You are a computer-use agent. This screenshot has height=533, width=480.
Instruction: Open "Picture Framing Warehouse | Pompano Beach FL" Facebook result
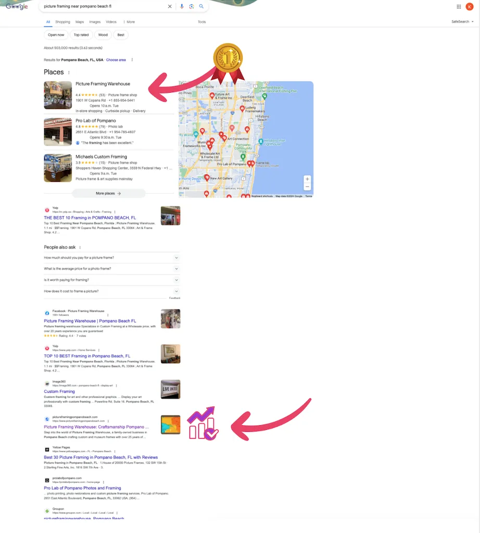90,321
